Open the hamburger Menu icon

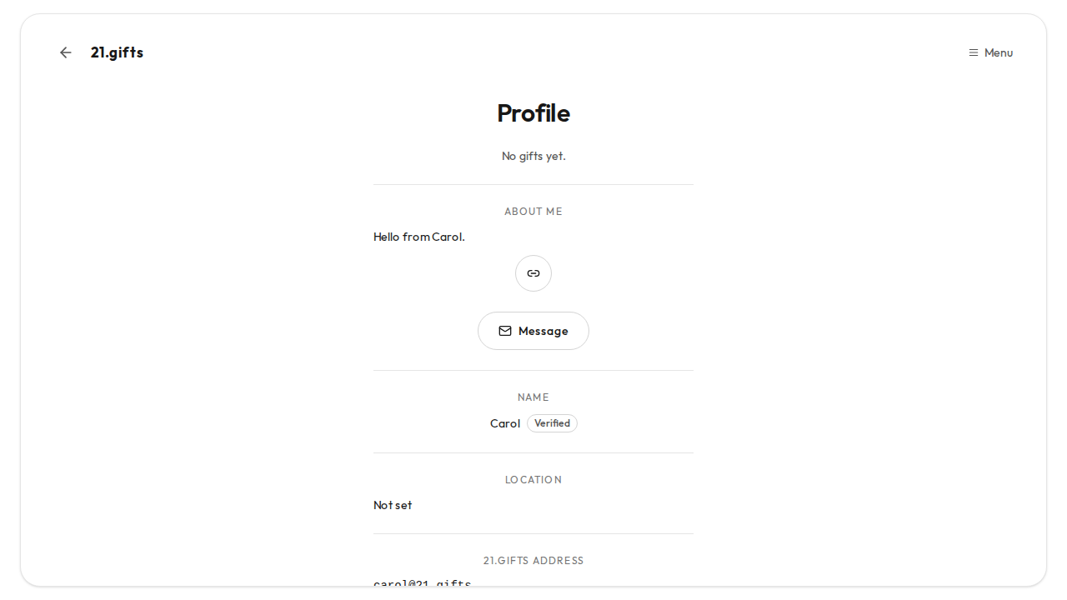[973, 52]
